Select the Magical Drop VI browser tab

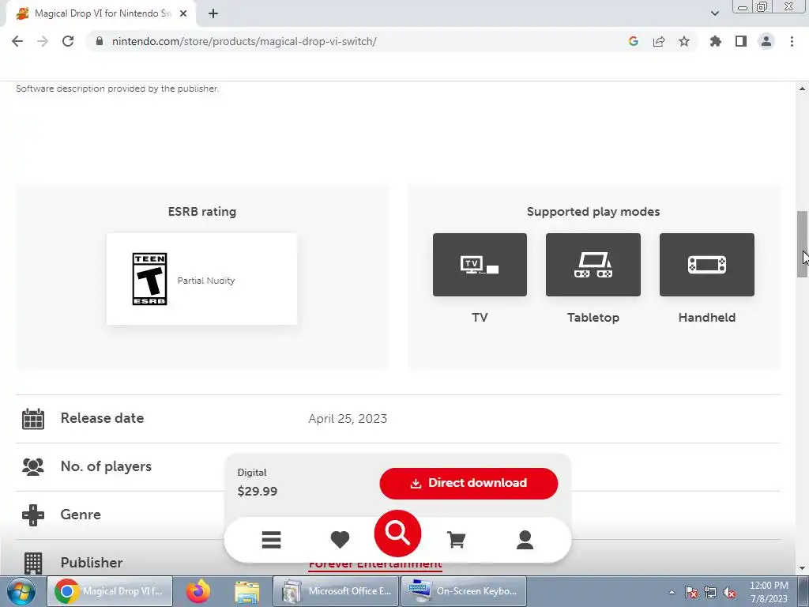coord(100,14)
